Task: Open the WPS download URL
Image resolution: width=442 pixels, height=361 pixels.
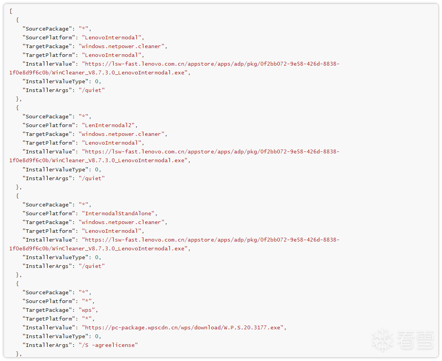Action: coord(184,327)
